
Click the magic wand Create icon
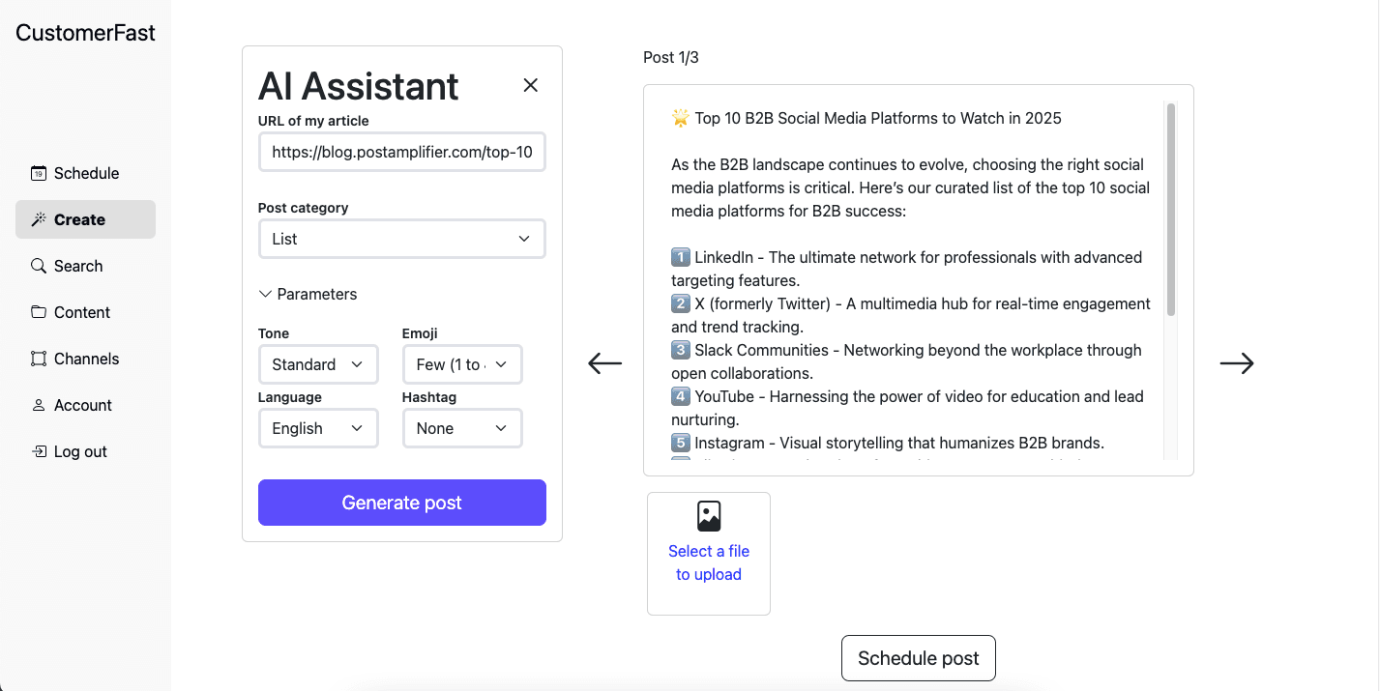click(x=39, y=220)
